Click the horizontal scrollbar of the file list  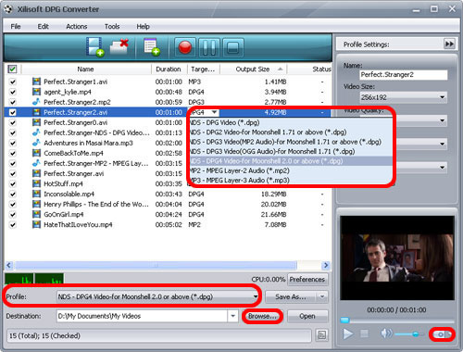click(156, 265)
